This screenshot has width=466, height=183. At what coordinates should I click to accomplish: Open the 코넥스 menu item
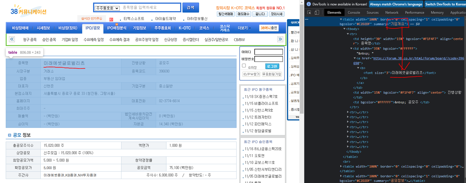click(204, 28)
